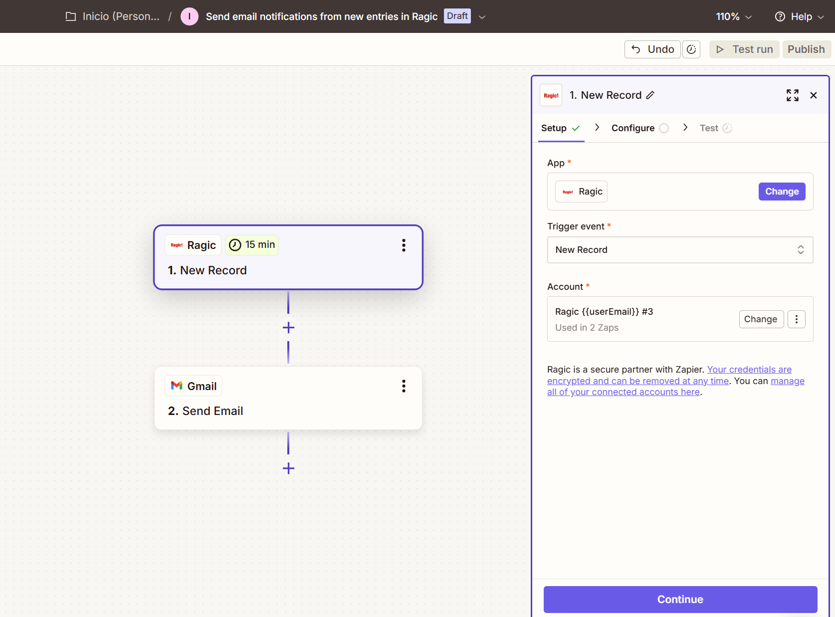Click the Gmail label on action card

[x=194, y=386]
